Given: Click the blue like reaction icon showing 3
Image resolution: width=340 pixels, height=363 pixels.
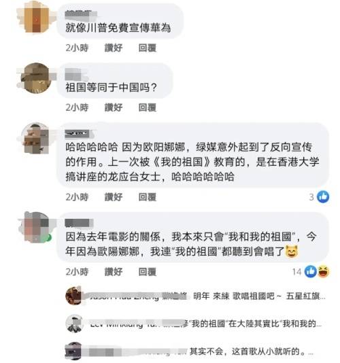Looking at the screenshot, I should click(x=323, y=196).
